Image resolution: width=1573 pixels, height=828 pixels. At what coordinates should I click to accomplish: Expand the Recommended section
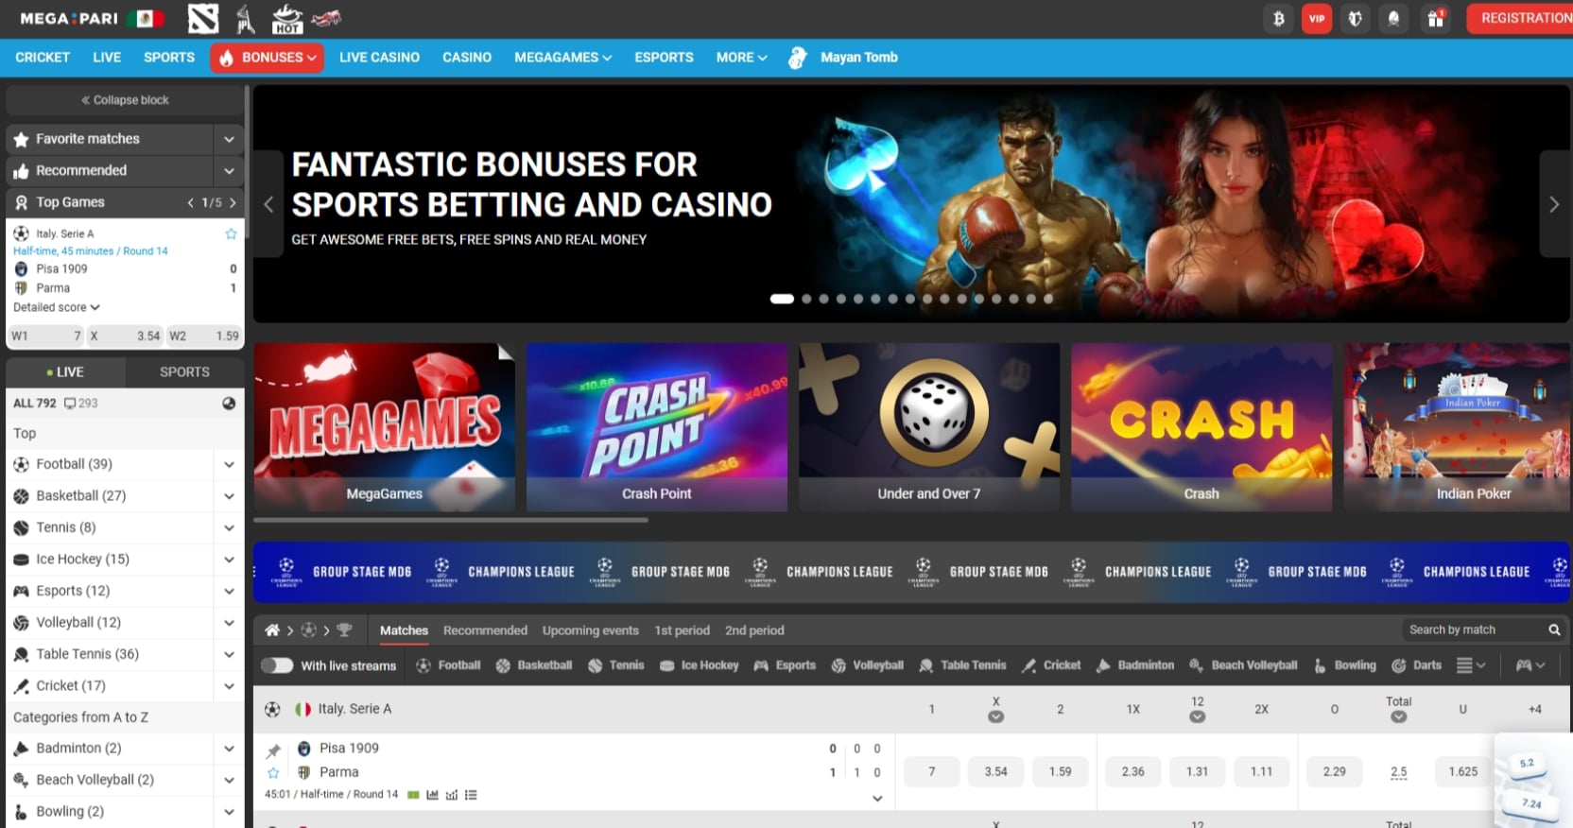(229, 171)
